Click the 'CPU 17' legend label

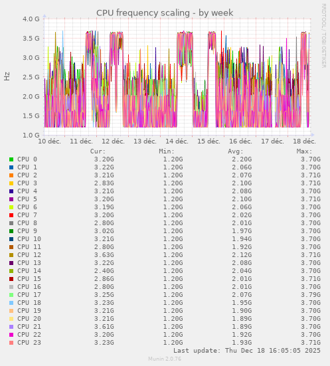pyautogui.click(x=29, y=295)
